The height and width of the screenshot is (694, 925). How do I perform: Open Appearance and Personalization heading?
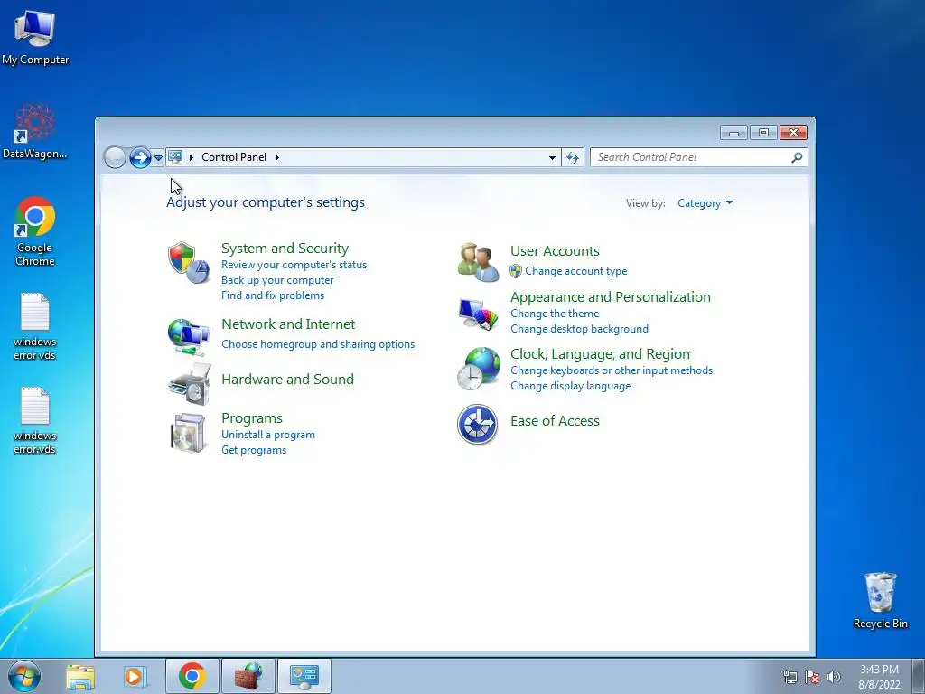coord(610,296)
